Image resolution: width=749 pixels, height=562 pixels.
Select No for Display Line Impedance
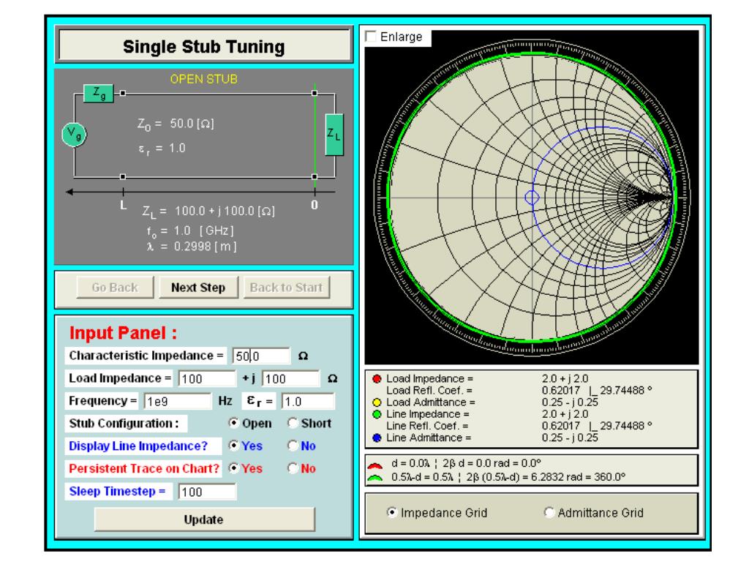point(293,446)
